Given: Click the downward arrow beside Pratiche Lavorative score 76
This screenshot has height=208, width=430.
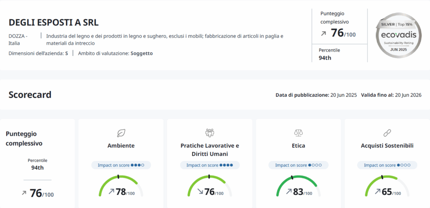Looking at the screenshot, I should pos(200,191).
